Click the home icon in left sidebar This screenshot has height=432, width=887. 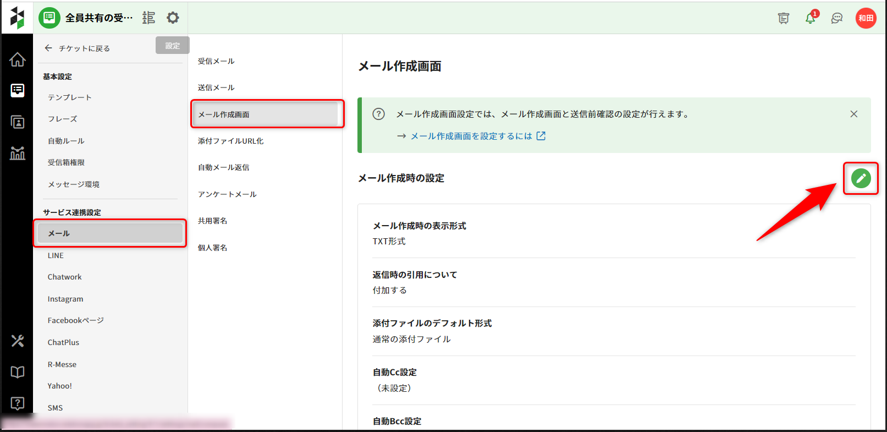point(18,59)
